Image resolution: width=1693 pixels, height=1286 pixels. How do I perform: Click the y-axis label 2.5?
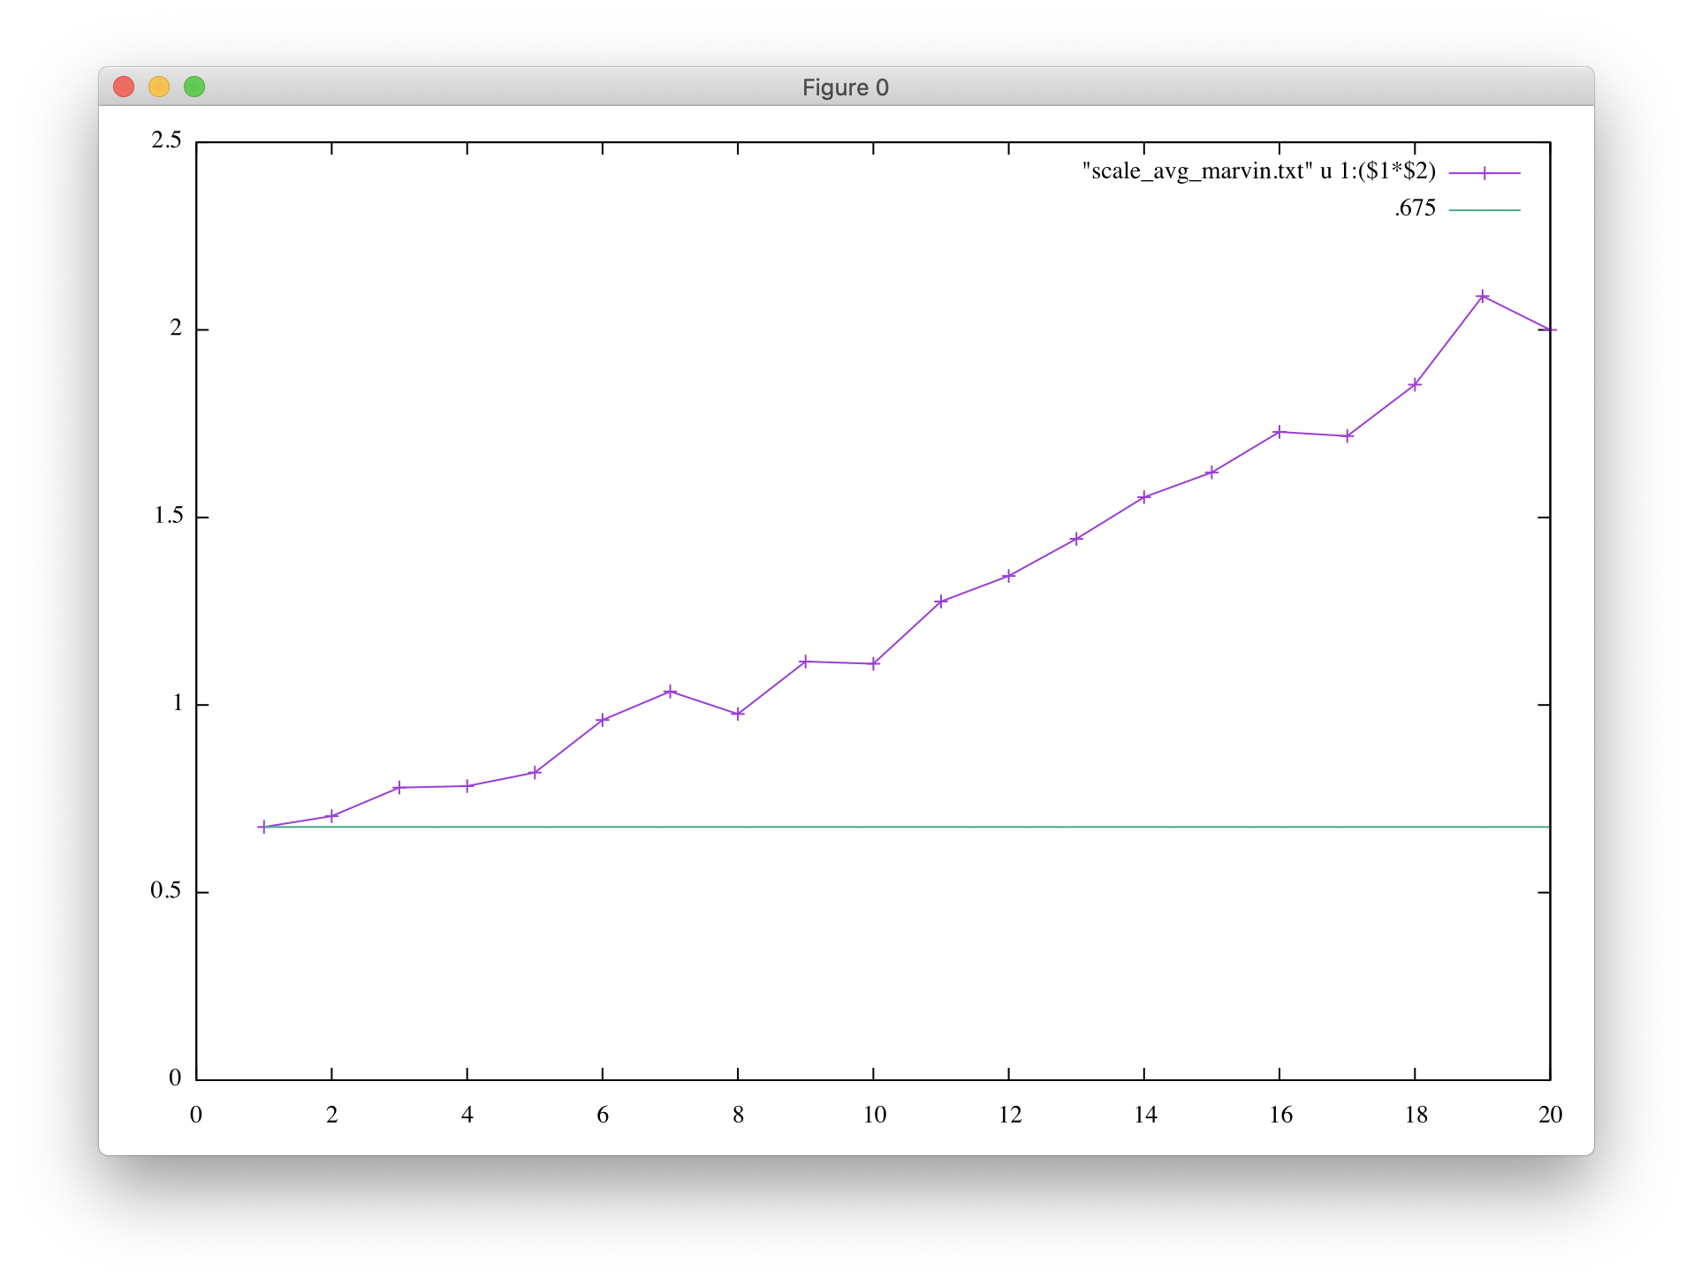click(168, 140)
